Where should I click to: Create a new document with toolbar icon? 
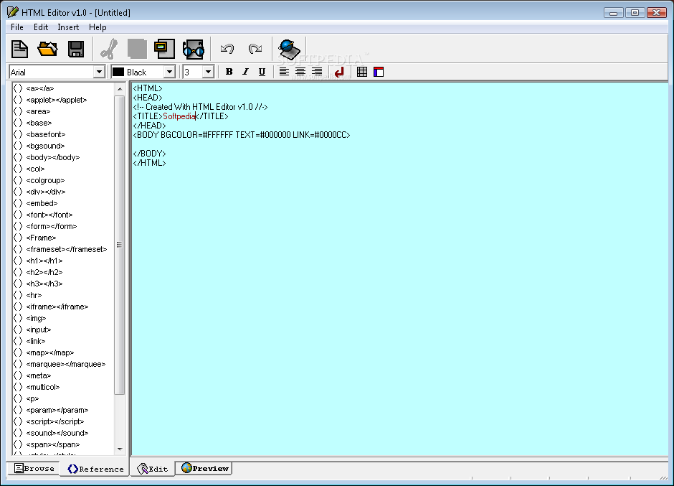20,49
